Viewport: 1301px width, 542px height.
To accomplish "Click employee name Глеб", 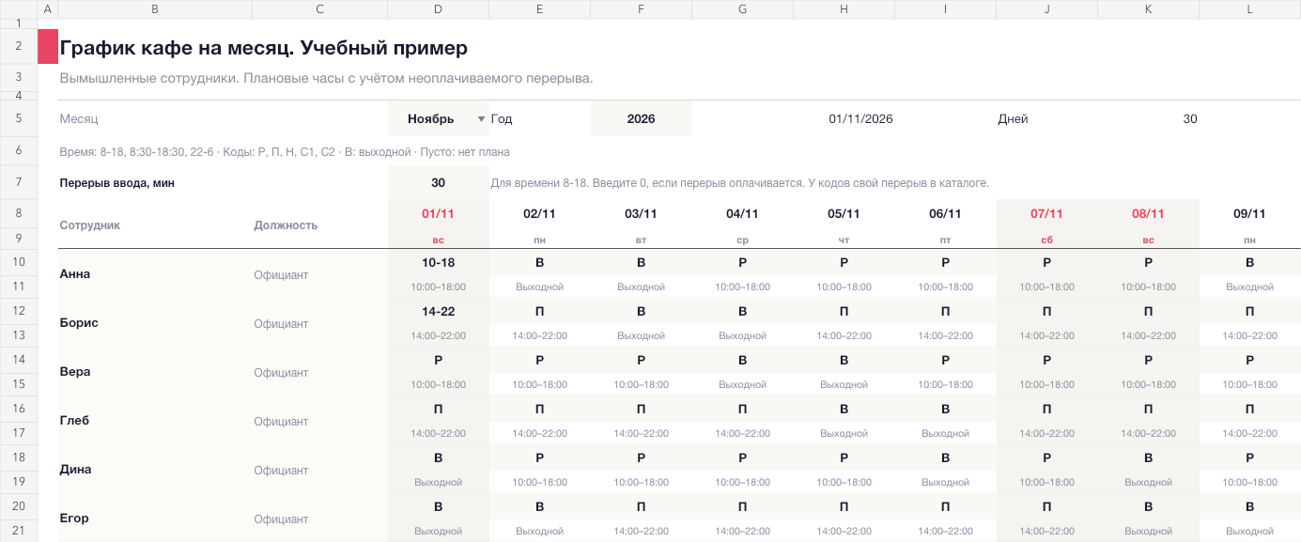I will pos(74,421).
